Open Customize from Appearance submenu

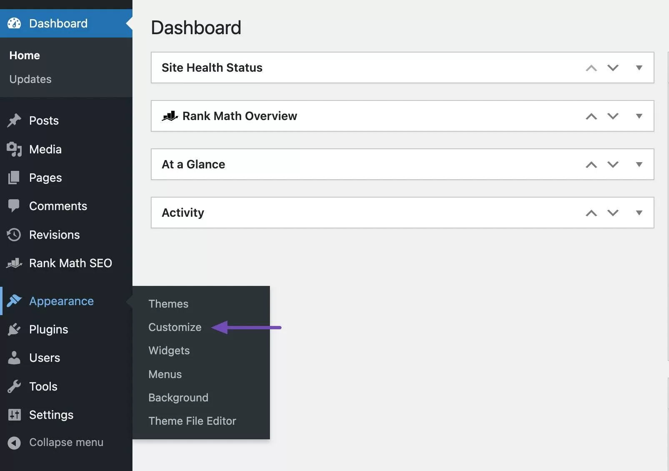pos(175,327)
